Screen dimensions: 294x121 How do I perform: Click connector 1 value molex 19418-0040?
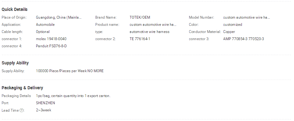[x=51, y=39]
